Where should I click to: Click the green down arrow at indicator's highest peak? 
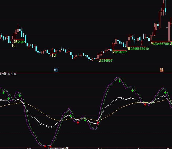point(120,81)
